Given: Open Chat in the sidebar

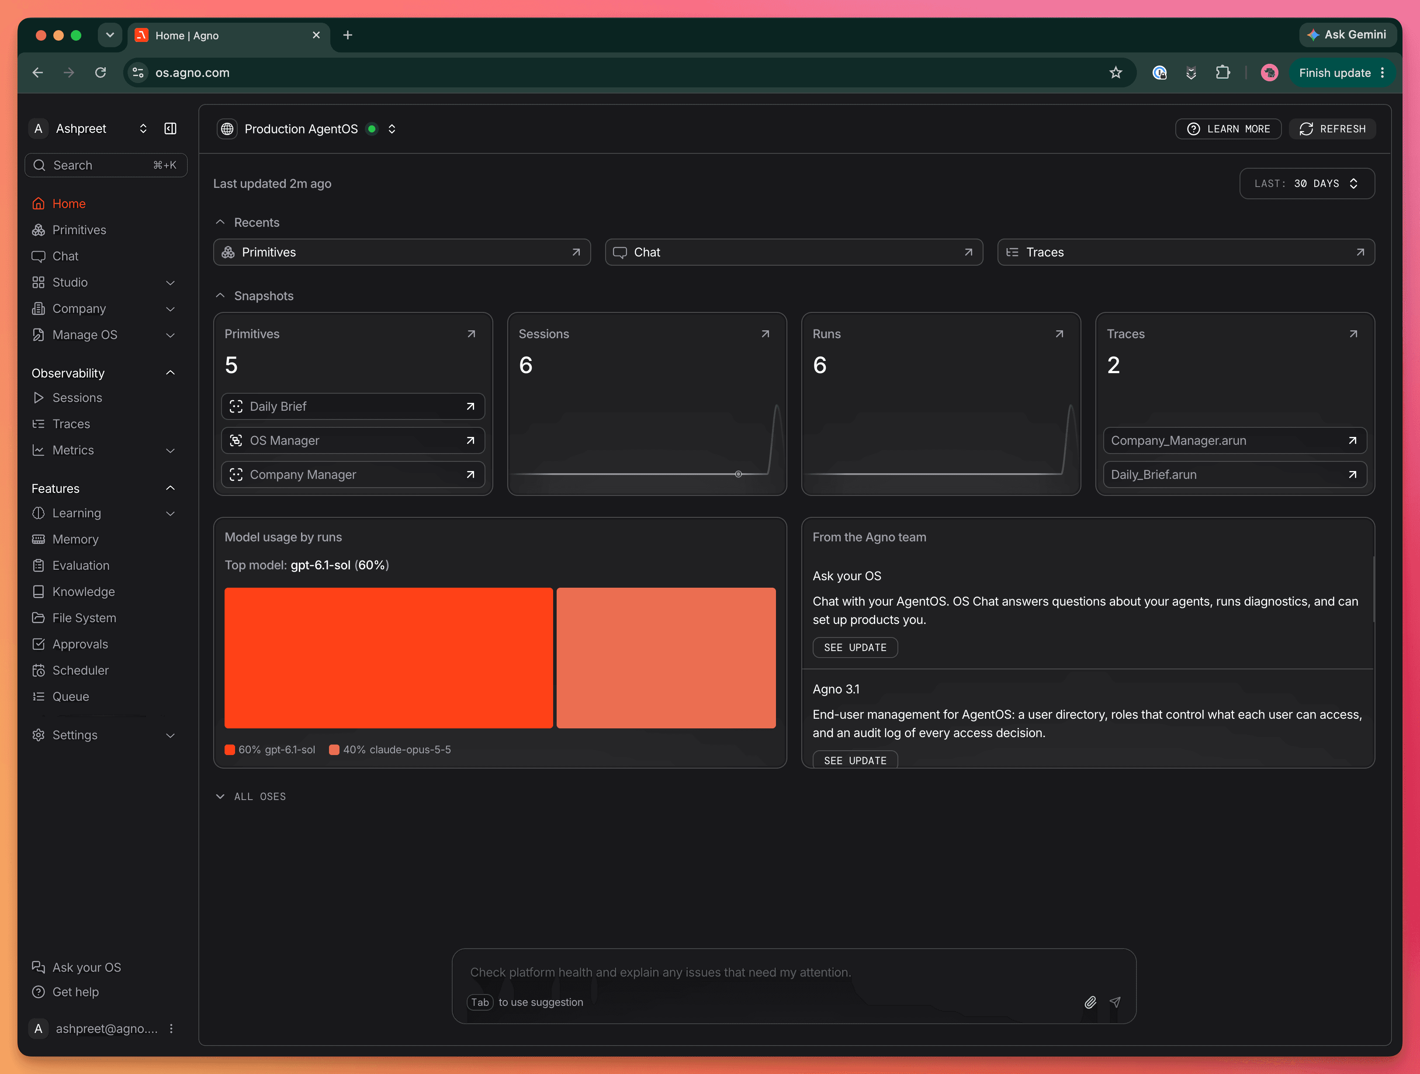Looking at the screenshot, I should coord(105,256).
